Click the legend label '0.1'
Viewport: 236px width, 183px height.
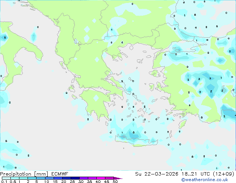coord(4,182)
